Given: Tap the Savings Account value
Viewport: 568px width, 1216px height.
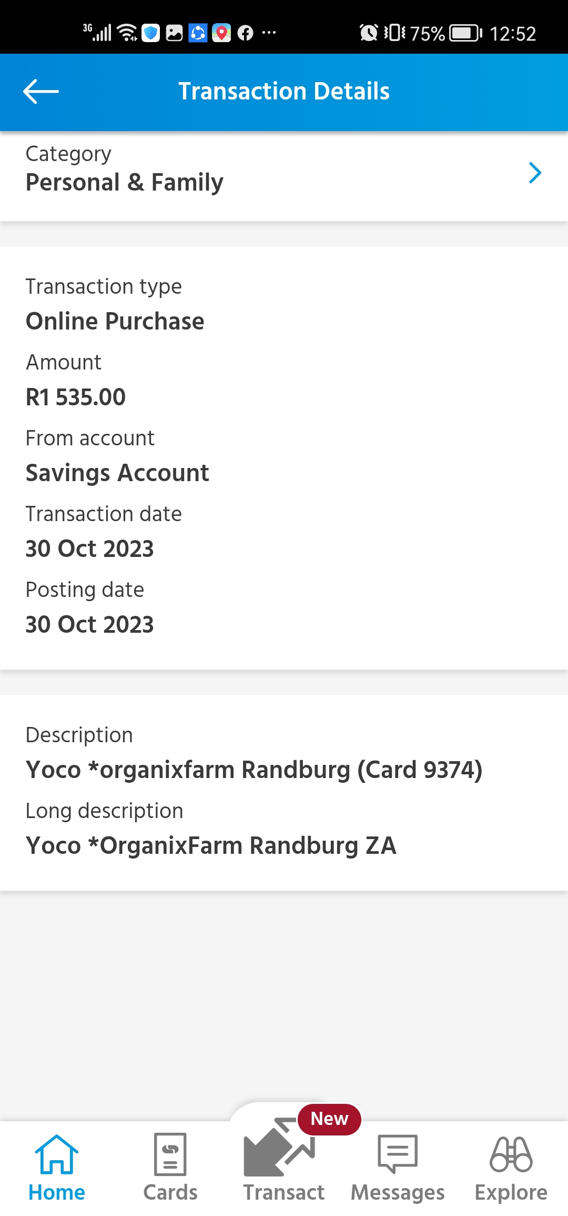Looking at the screenshot, I should [117, 473].
